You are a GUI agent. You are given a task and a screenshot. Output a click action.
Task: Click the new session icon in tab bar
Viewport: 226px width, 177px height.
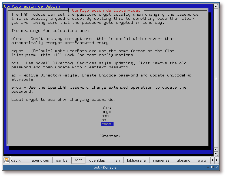pos(6,160)
